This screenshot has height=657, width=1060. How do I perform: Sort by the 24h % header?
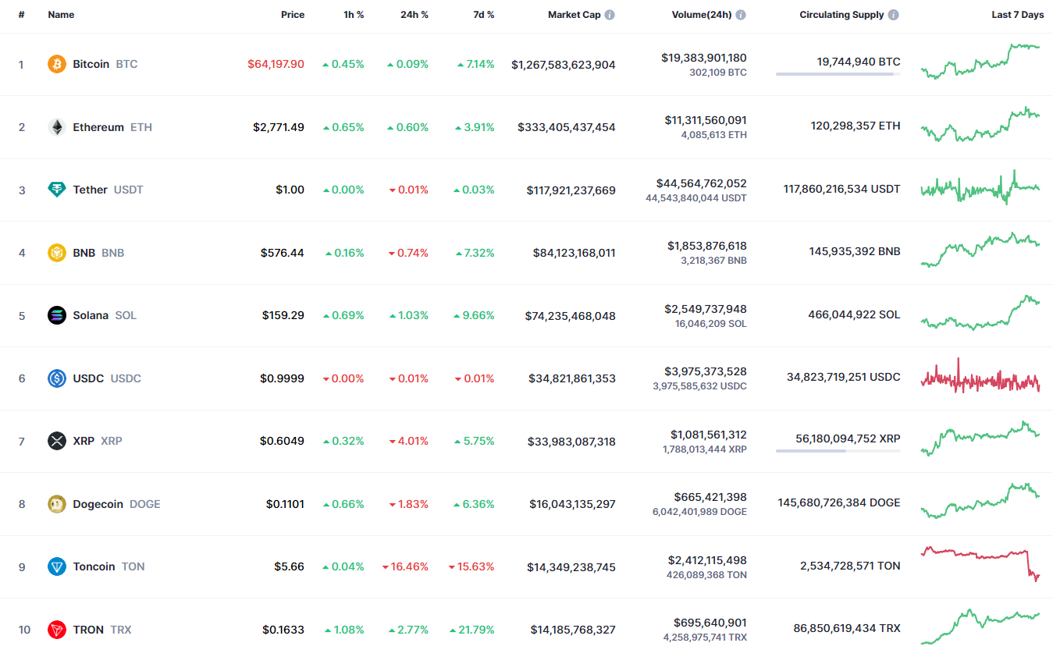[414, 15]
